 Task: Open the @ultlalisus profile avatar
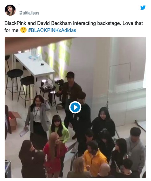(10, 10)
